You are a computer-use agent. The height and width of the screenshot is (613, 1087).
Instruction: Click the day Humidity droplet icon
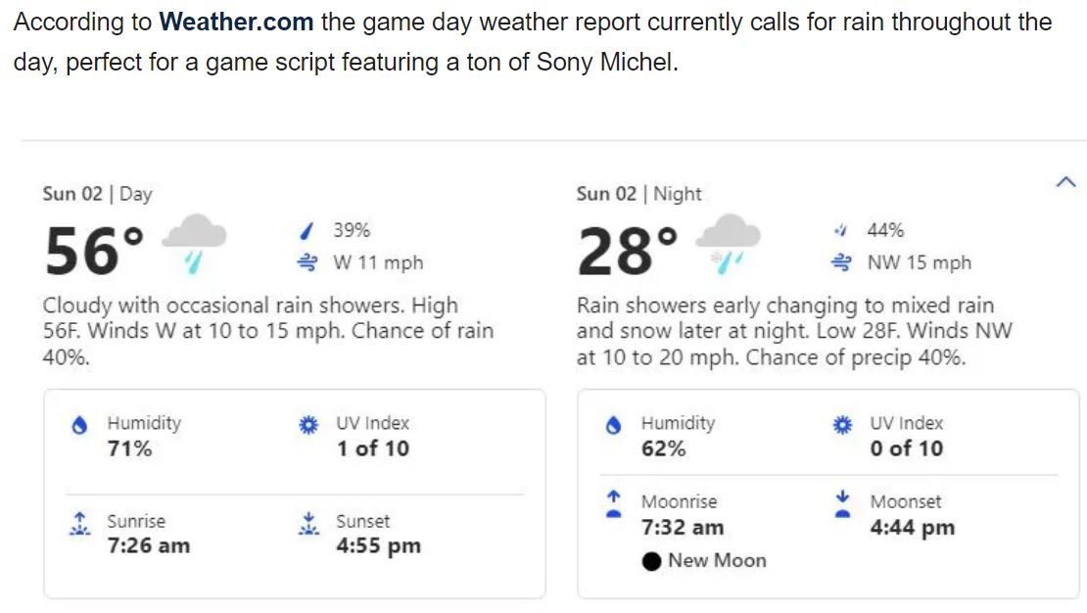[79, 425]
